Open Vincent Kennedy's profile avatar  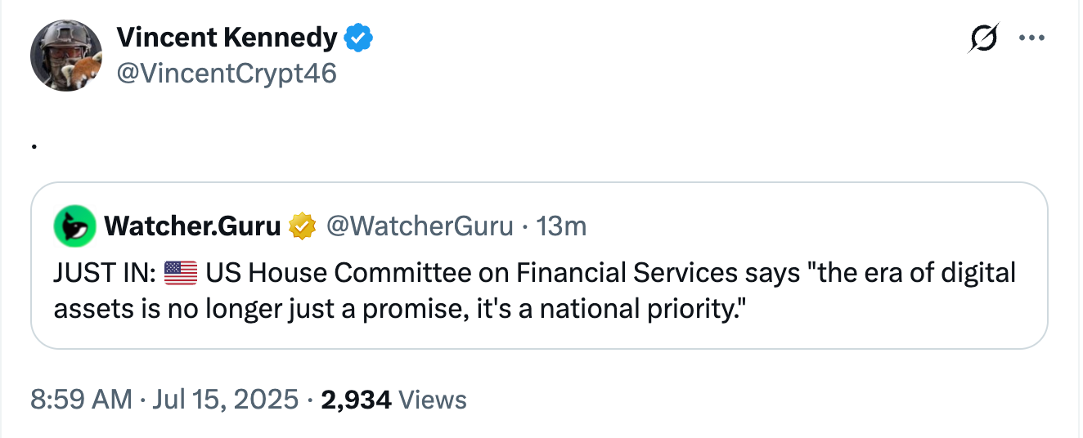[x=65, y=56]
